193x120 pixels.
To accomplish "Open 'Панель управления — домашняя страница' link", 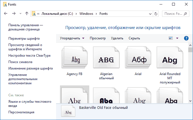I will [26, 27].
